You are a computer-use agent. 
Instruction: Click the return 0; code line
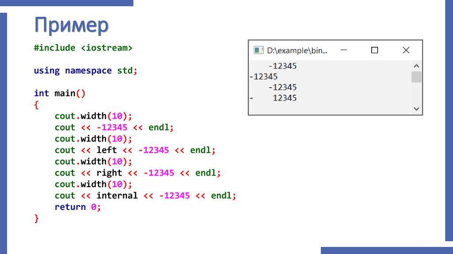pos(78,207)
